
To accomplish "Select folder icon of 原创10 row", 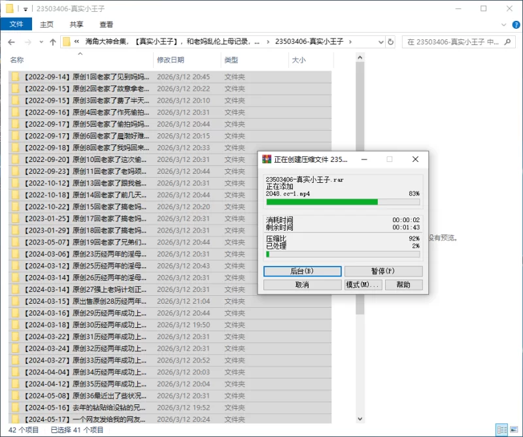I will click(x=15, y=159).
